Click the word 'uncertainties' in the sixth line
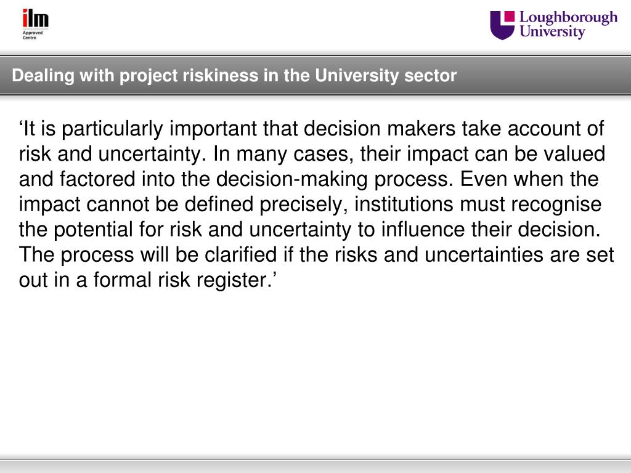This screenshot has width=631, height=473. click(x=484, y=254)
